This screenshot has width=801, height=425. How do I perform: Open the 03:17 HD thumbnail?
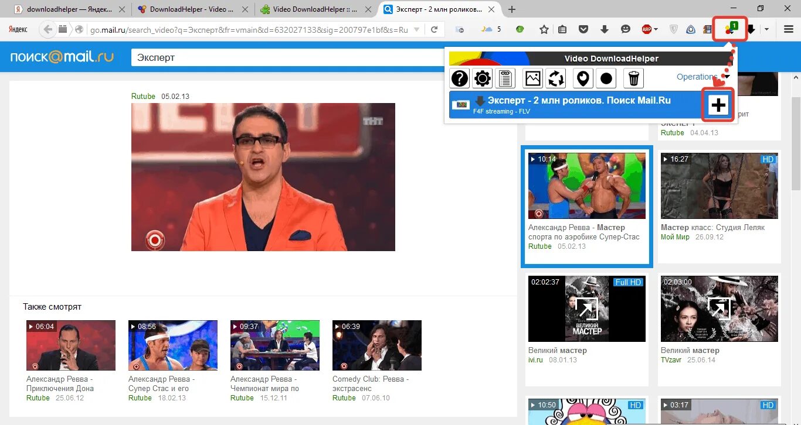click(x=719, y=412)
